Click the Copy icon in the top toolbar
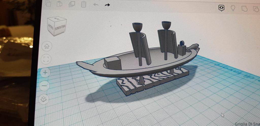Screen dimensions: 260x126 click(x=48, y=4)
